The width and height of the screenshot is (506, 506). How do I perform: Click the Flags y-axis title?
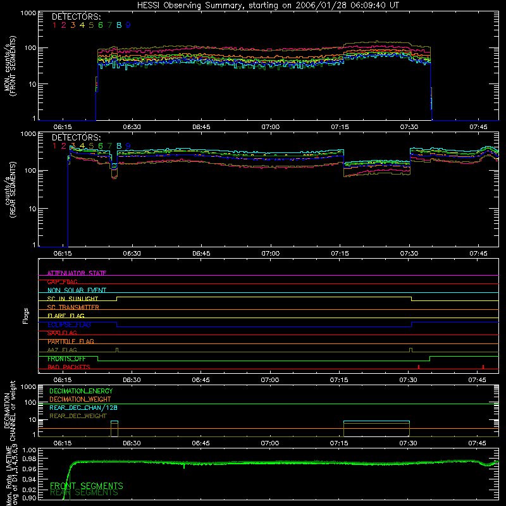click(x=25, y=316)
